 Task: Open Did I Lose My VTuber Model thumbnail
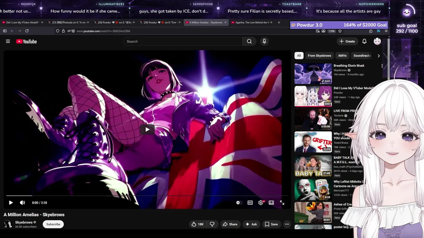[x=313, y=96]
